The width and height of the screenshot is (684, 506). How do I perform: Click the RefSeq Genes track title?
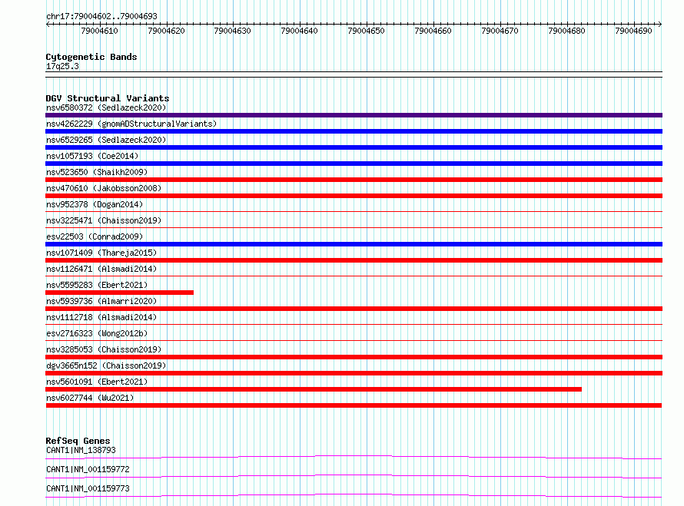78,441
